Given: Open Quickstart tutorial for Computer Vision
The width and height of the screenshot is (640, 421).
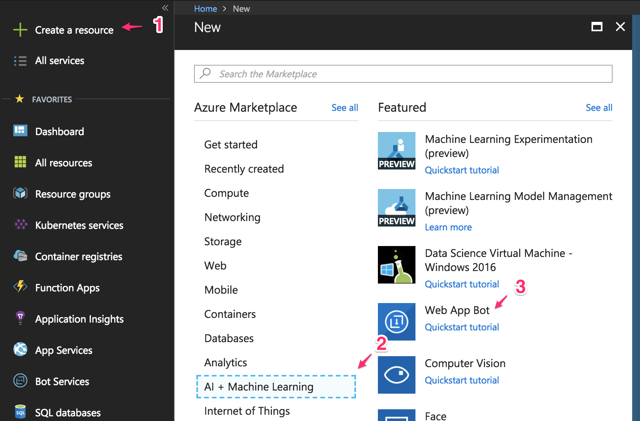Looking at the screenshot, I should pyautogui.click(x=462, y=380).
